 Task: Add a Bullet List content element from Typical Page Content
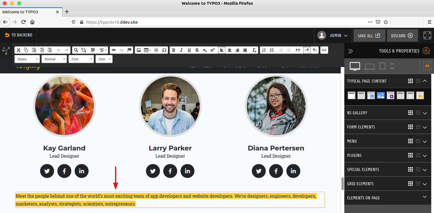tap(400, 95)
